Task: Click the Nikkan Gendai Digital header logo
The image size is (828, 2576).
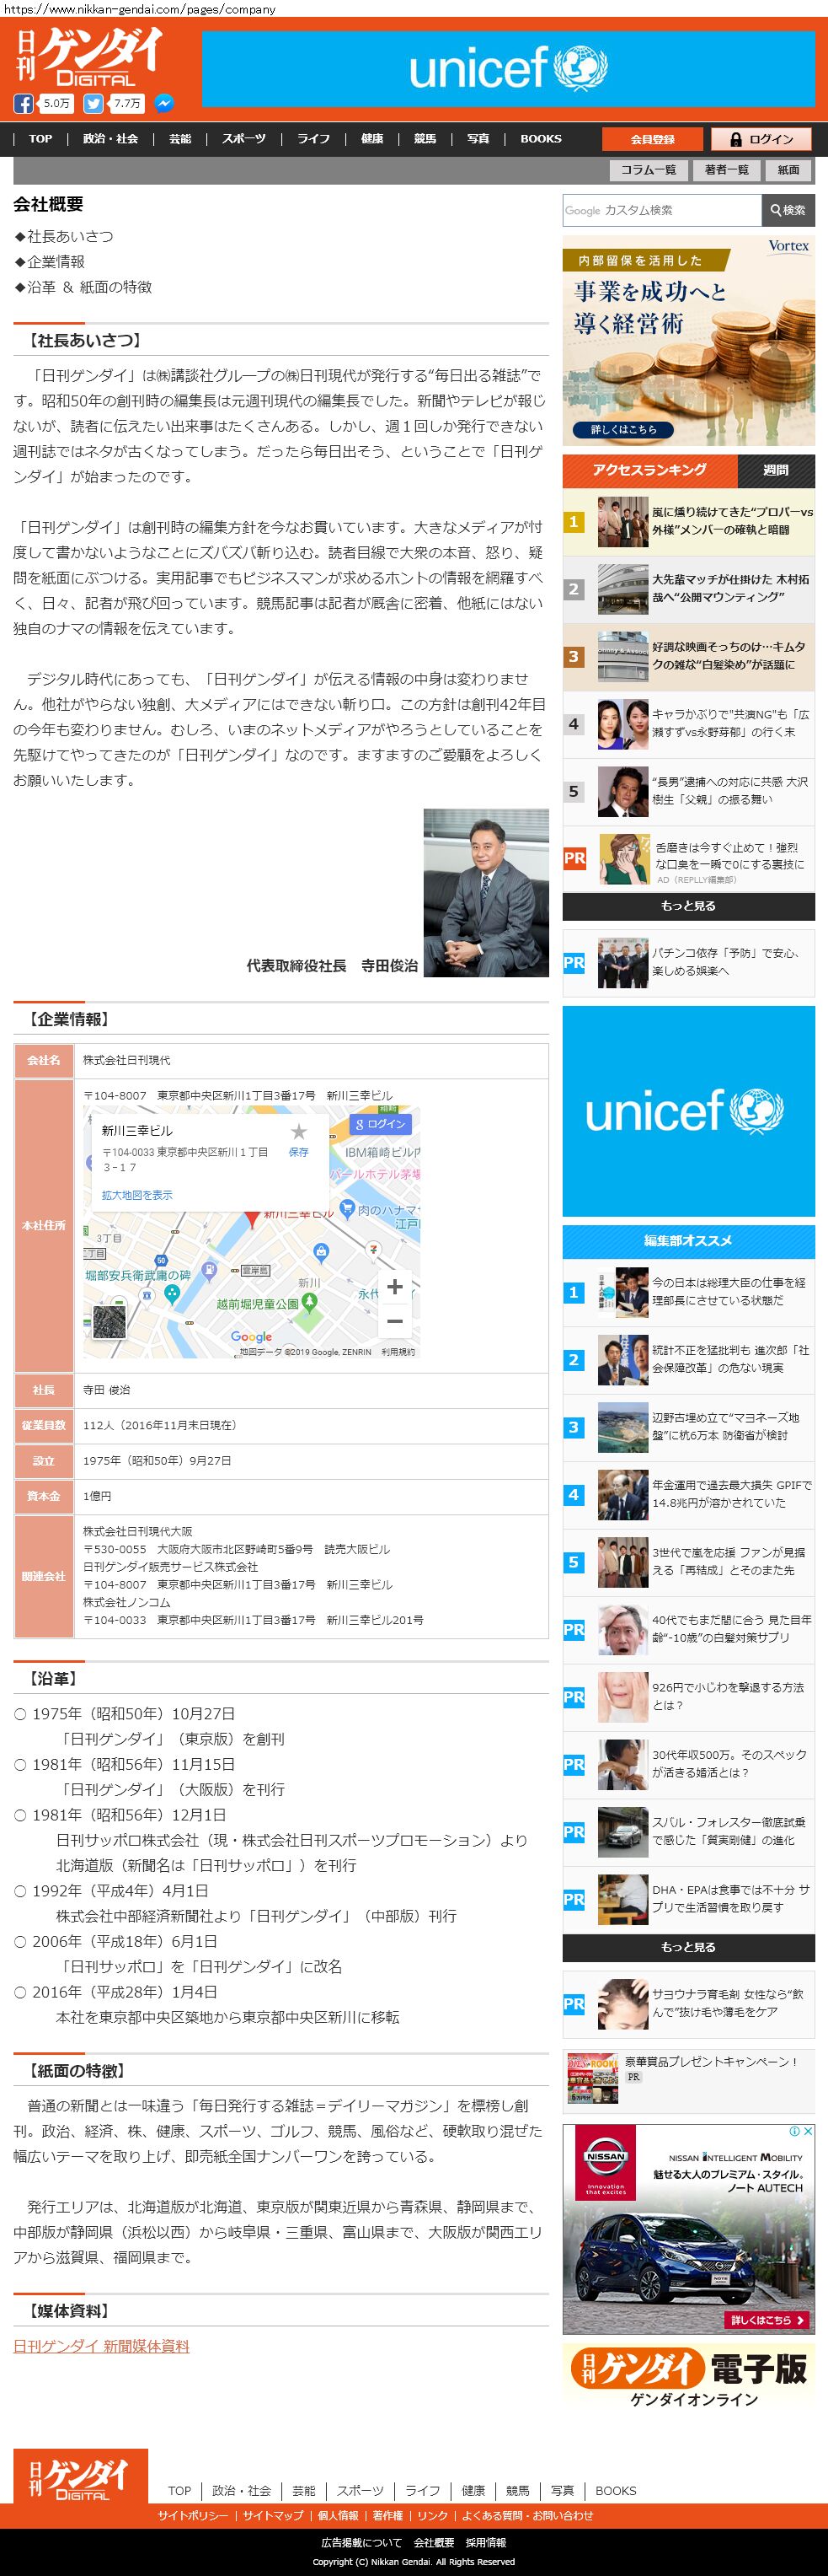Action: 89,57
